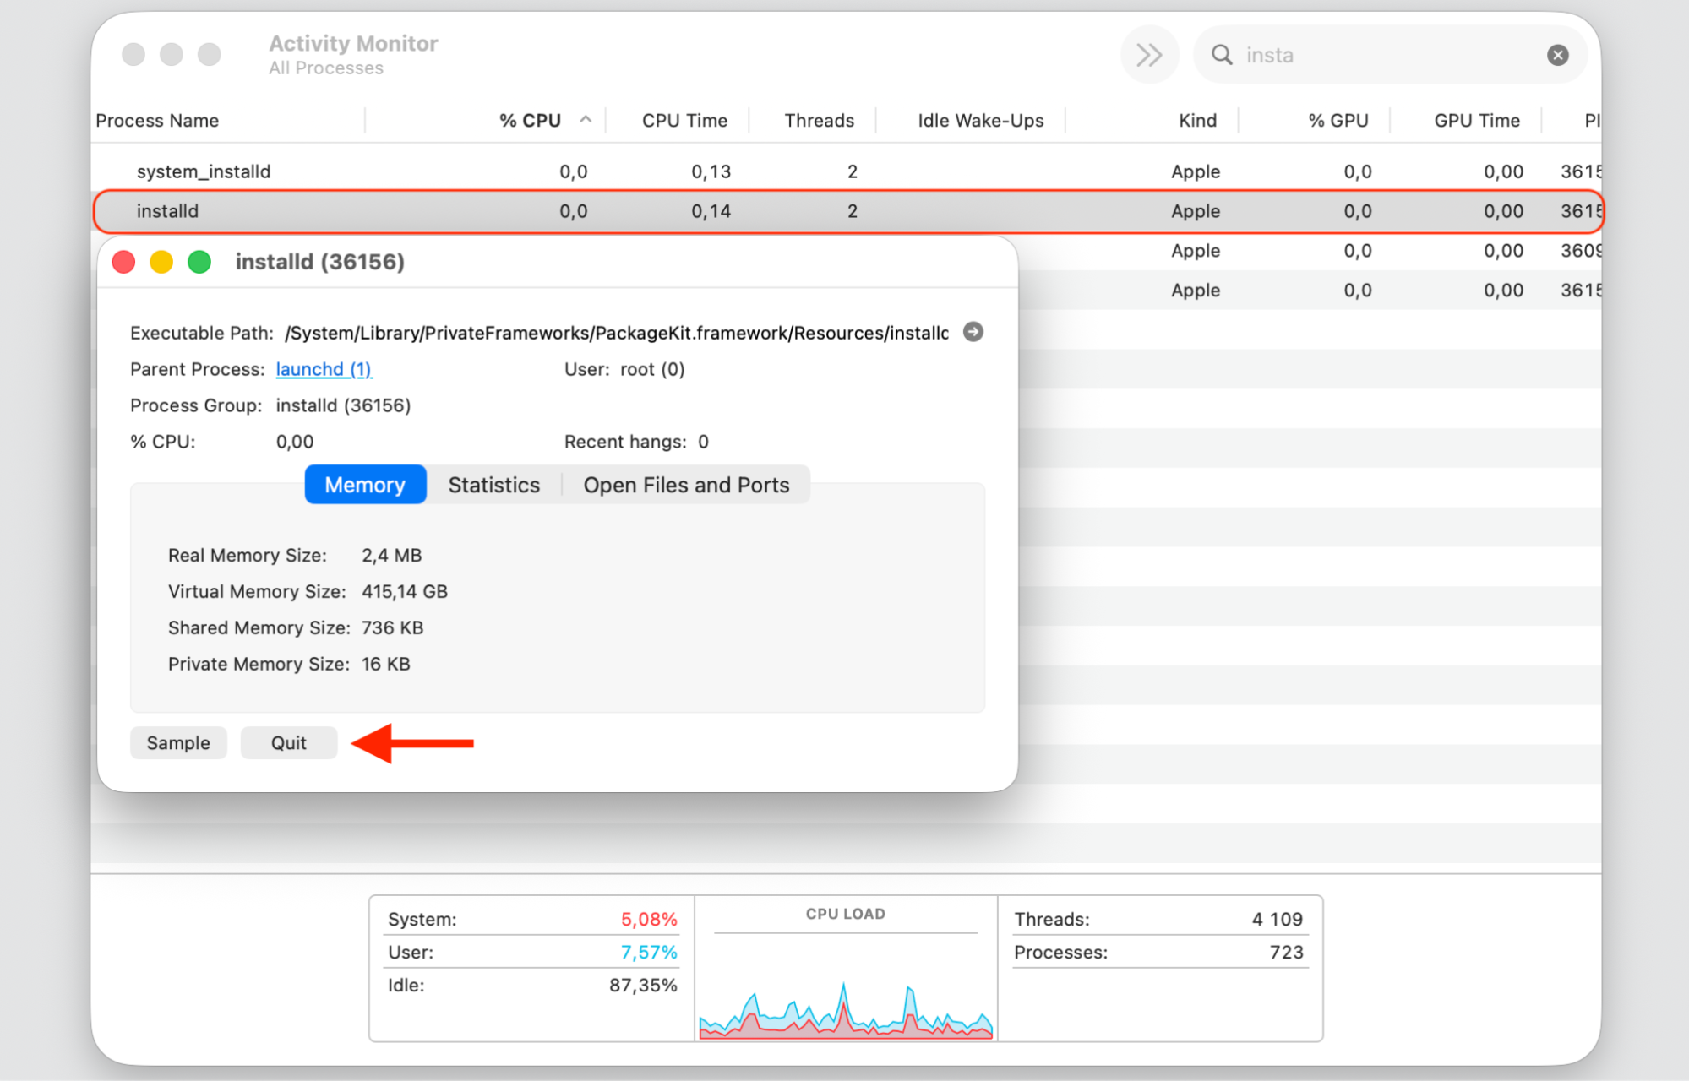Sort by the CPU Time column header

point(684,121)
